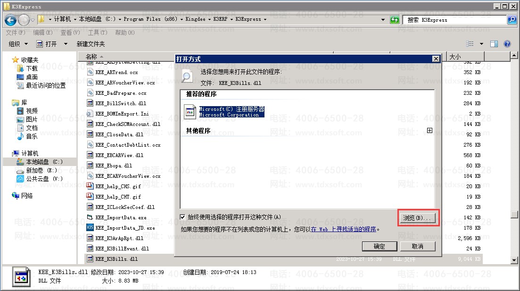Open the 查看(V) menu
Image resolution: width=520 pixels, height=291 pixels.
pyautogui.click(x=70, y=33)
